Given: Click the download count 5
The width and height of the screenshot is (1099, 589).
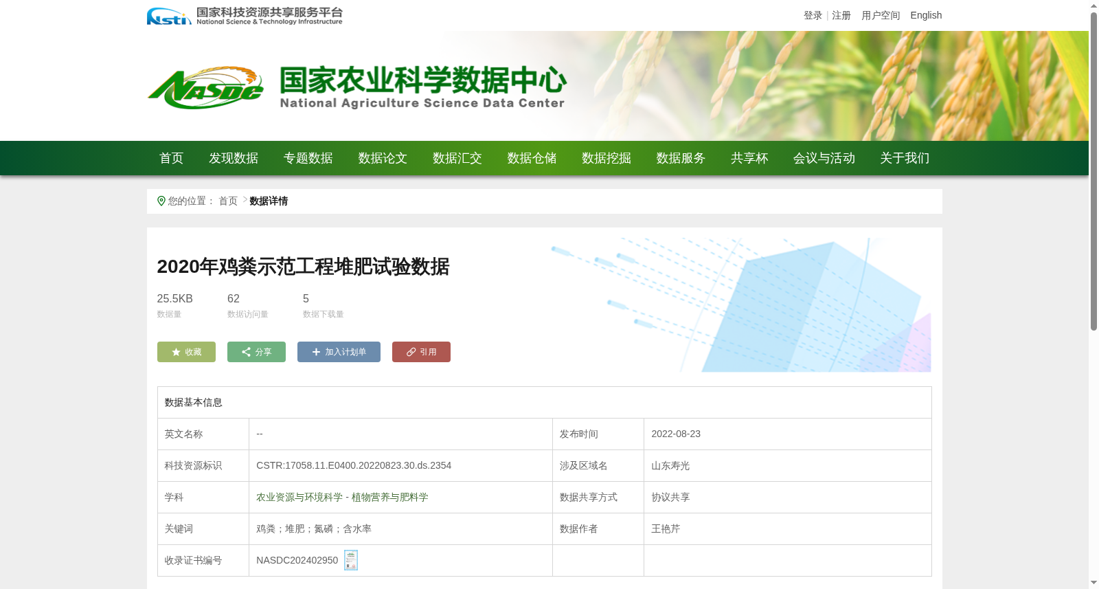Looking at the screenshot, I should (306, 298).
